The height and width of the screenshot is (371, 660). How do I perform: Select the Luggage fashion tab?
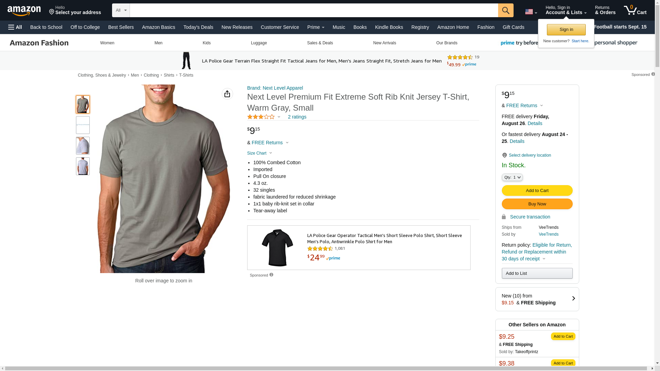click(258, 43)
